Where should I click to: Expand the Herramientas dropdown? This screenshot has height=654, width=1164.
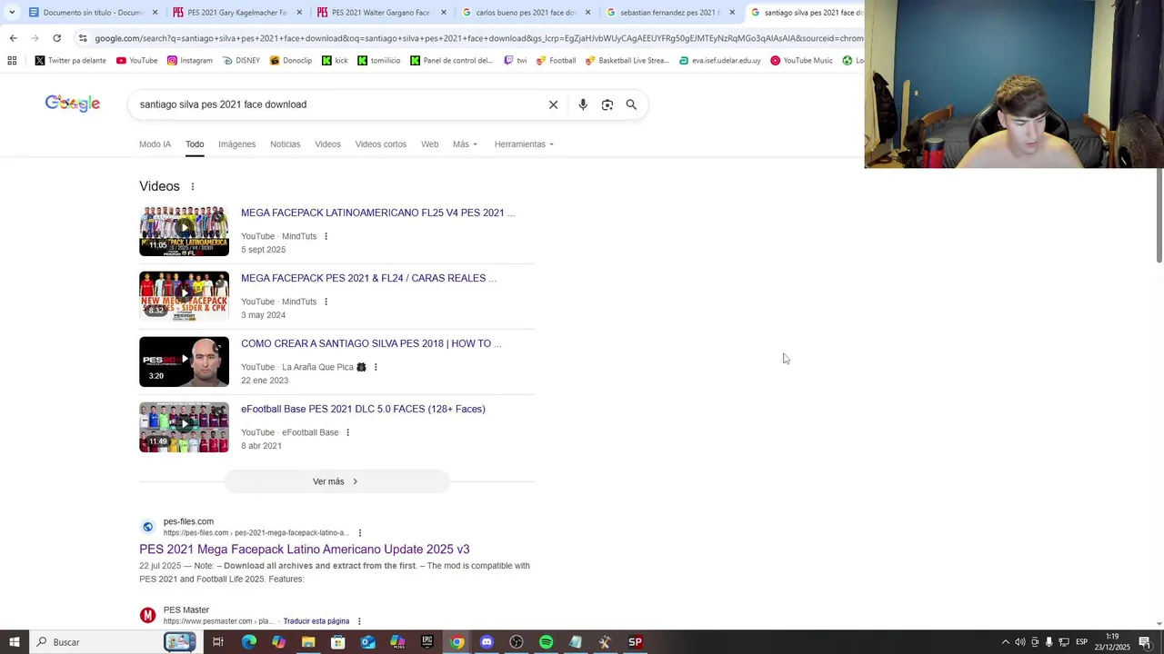(524, 144)
